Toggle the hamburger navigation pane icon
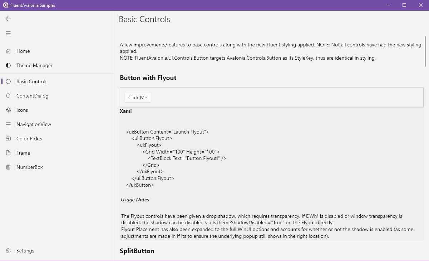429x261 pixels. pyautogui.click(x=8, y=33)
